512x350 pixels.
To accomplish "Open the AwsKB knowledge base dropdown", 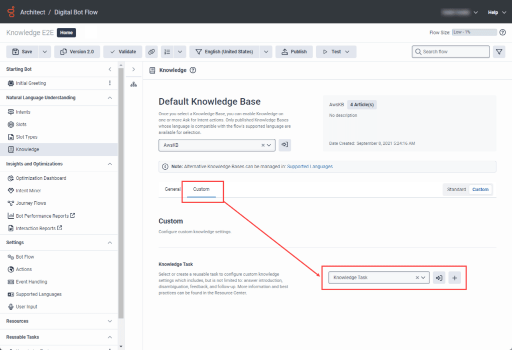I will click(x=269, y=145).
